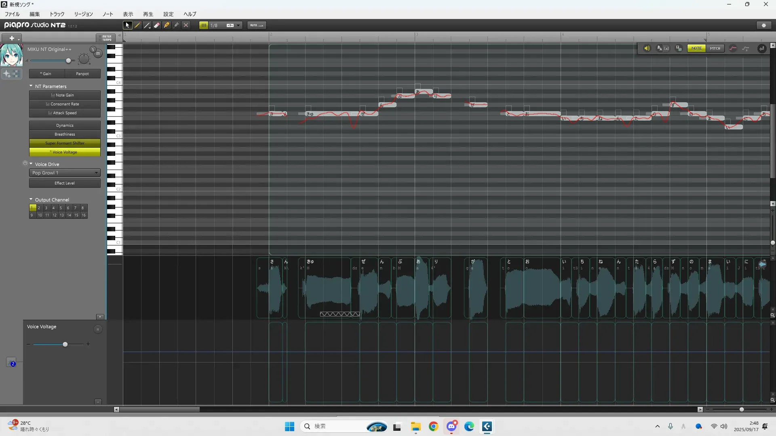Select the Line tool

pyautogui.click(x=147, y=25)
